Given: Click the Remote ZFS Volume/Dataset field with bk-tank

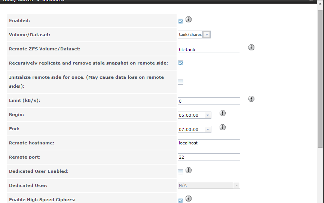Looking at the screenshot, I should [209, 50].
